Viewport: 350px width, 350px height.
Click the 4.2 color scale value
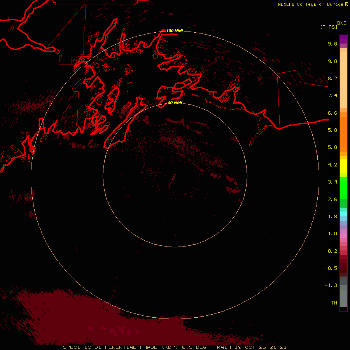tap(332, 165)
